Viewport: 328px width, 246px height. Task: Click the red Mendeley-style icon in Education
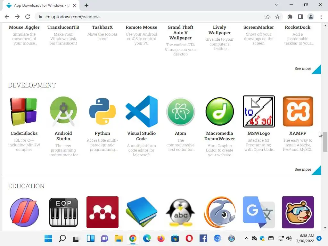click(102, 212)
